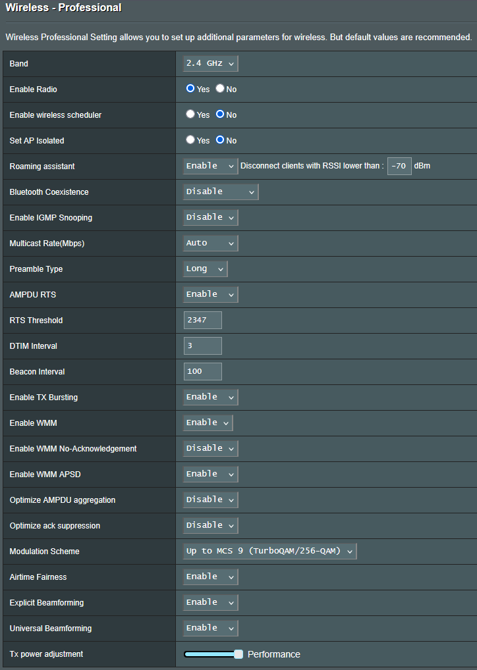Open the Roaming assistant dropdown
477x670 pixels.
pos(210,166)
